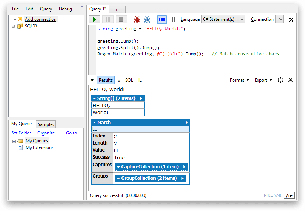Select the SQL results tab

pyautogui.click(x=129, y=80)
